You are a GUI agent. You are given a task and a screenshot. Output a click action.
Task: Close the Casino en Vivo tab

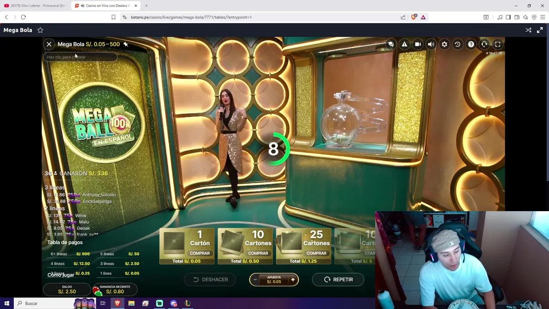pyautogui.click(x=136, y=6)
